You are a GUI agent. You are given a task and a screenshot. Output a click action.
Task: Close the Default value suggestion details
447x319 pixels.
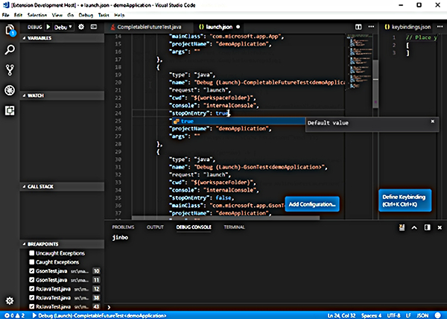point(432,121)
